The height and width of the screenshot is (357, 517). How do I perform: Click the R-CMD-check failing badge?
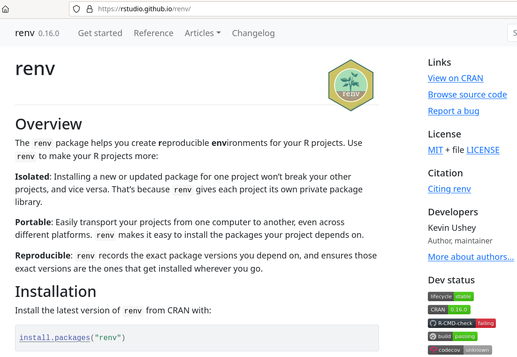[462, 323]
